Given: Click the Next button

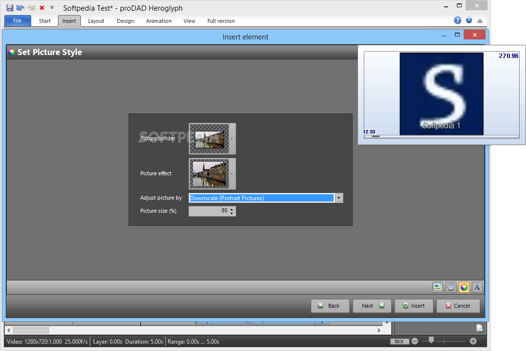Looking at the screenshot, I should pos(372,306).
